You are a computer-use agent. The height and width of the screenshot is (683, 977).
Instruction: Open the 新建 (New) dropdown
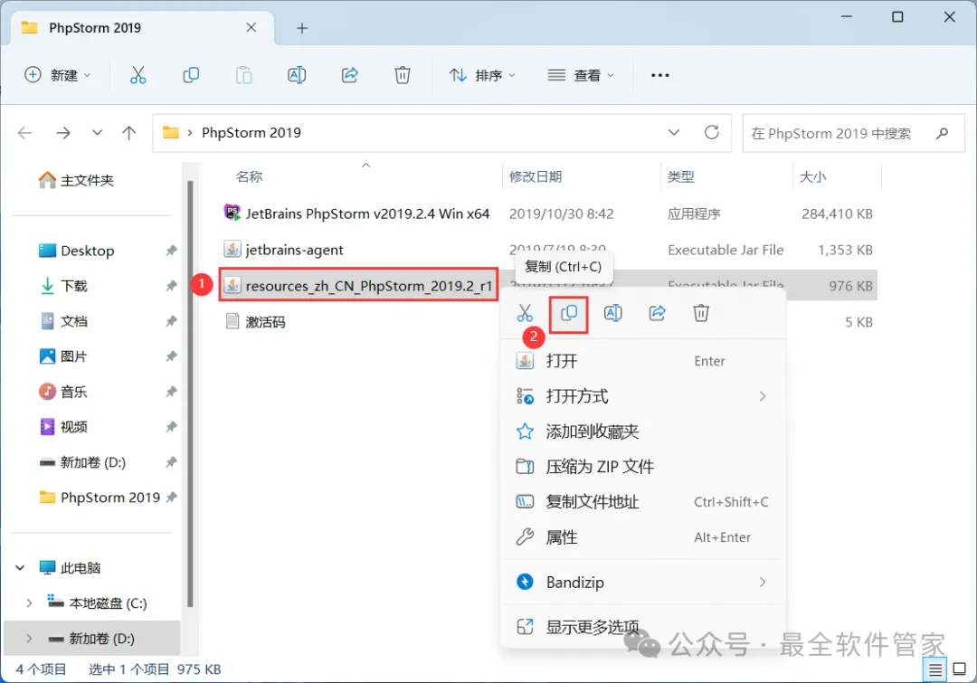coord(57,75)
